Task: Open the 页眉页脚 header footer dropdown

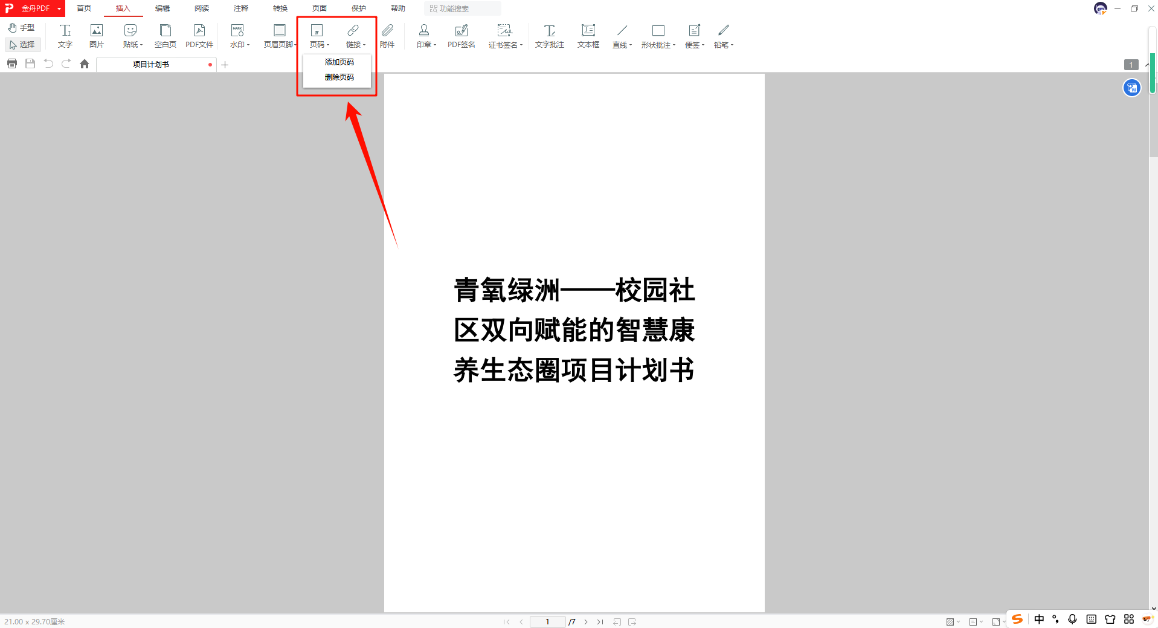Action: tap(278, 35)
